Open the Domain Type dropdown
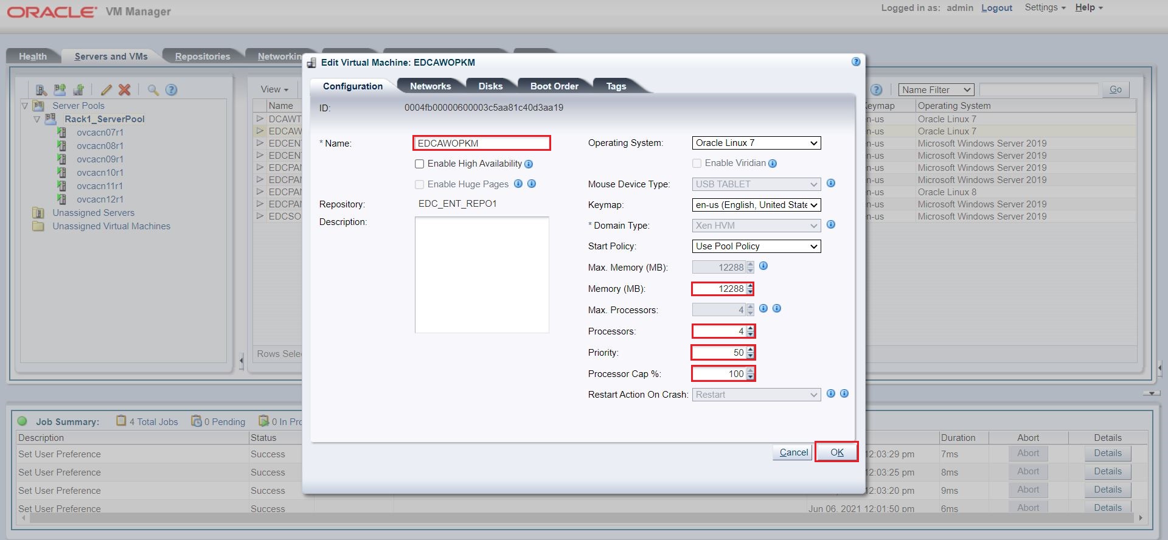 click(x=756, y=226)
